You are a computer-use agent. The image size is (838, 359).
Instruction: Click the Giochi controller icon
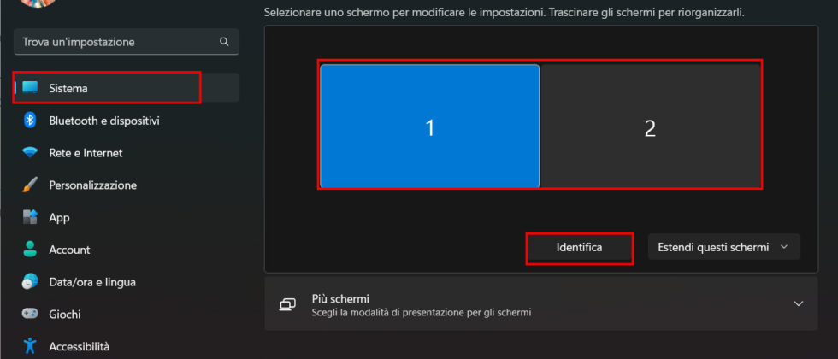tap(30, 314)
